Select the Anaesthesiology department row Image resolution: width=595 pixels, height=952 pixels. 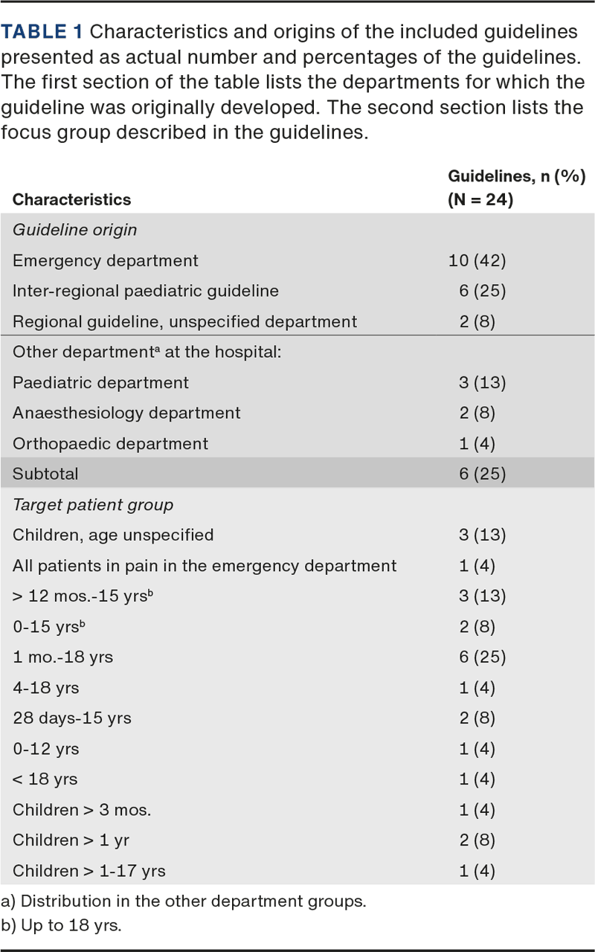point(126,413)
